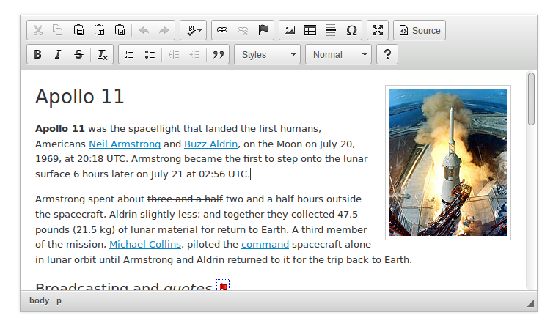Click the Remove Format icon

click(x=102, y=55)
